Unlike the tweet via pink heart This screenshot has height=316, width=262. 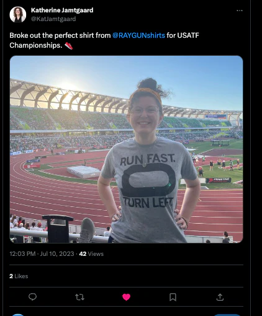(x=126, y=297)
